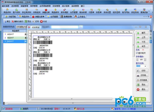
Task: Open 供应商资料 toolbar icon
Action: (26, 11)
